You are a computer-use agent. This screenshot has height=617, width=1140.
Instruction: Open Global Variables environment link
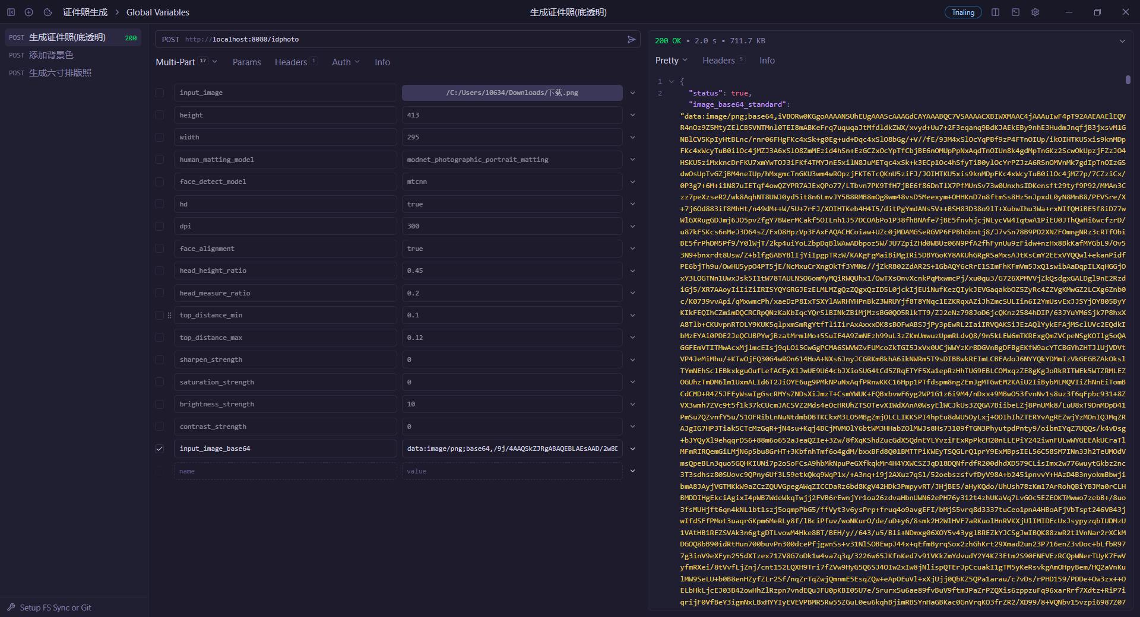[157, 12]
